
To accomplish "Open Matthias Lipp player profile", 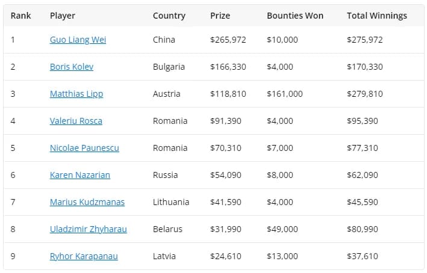I will [x=76, y=94].
